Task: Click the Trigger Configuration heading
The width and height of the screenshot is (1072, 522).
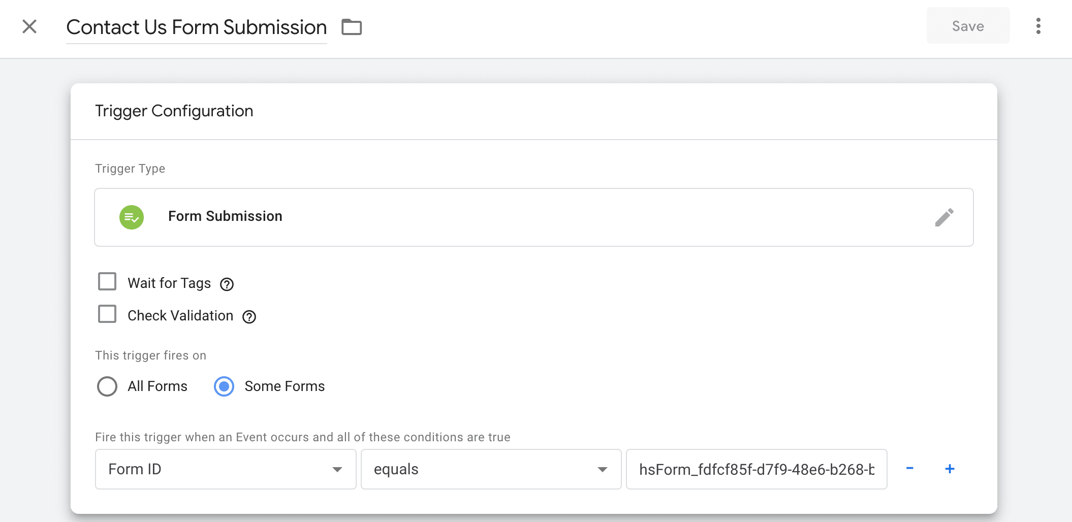Action: [x=174, y=111]
